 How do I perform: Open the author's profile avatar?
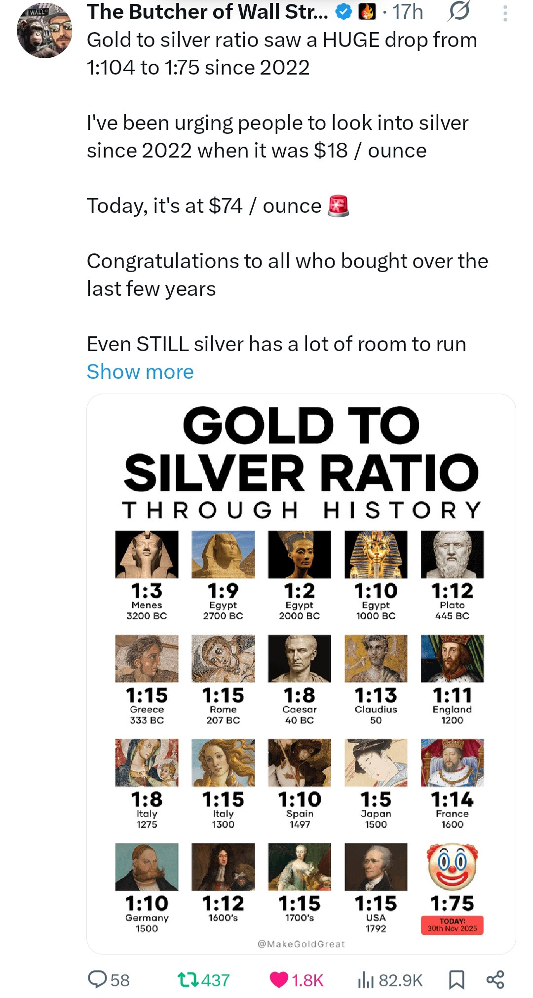pyautogui.click(x=44, y=31)
